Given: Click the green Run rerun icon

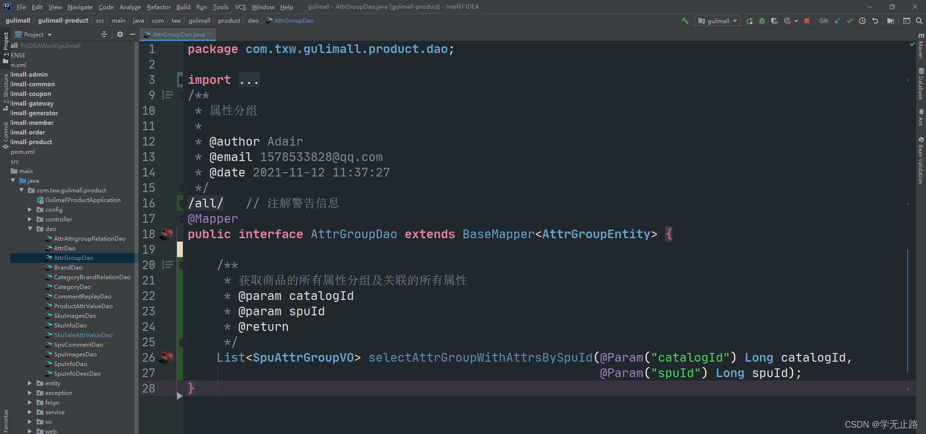Looking at the screenshot, I should coord(749,21).
